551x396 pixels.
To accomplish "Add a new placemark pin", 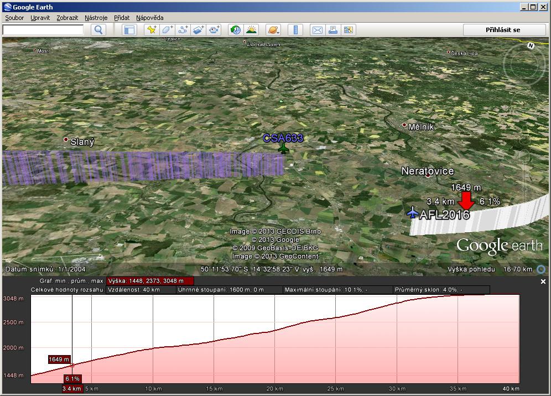I will coord(152,30).
